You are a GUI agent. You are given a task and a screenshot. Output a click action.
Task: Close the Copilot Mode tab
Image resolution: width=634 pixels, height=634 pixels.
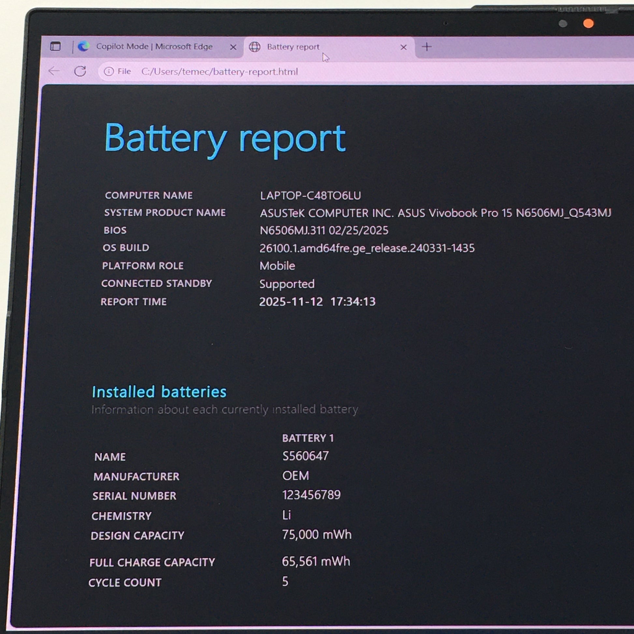click(x=233, y=47)
